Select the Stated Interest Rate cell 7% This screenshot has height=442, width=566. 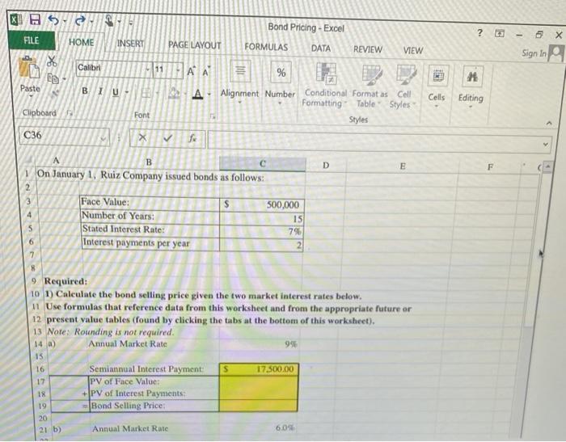[x=261, y=232]
